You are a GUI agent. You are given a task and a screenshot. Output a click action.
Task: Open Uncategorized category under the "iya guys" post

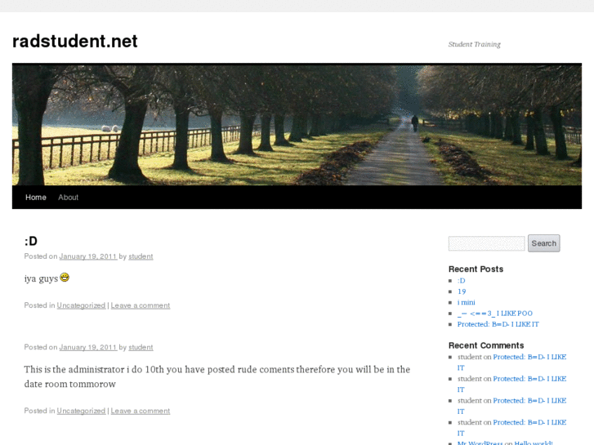[x=81, y=305]
